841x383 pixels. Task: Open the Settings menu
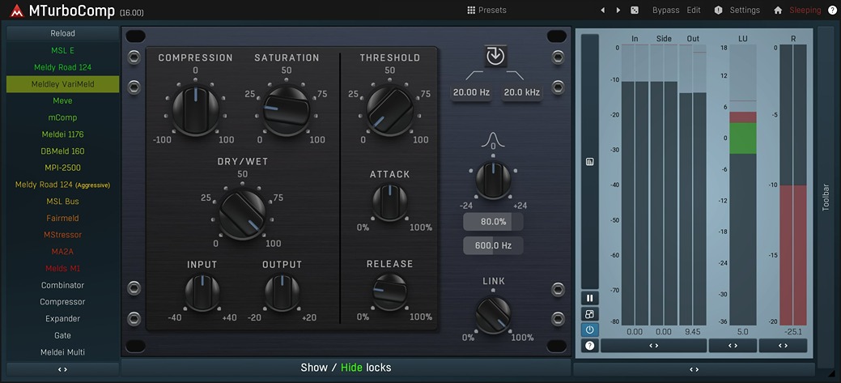click(x=745, y=11)
